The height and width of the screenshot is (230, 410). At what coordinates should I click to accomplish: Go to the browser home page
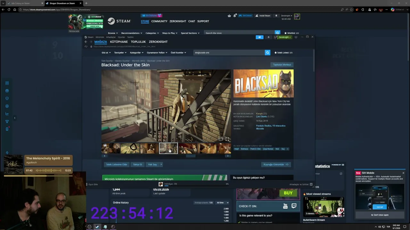[x=15, y=10]
